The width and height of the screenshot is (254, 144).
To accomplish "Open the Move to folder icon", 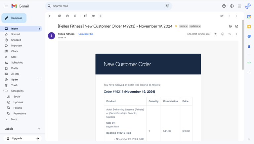I will (x=94, y=16).
